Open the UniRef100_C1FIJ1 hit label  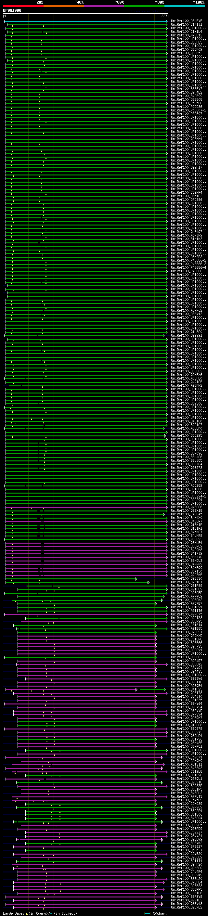187,25
